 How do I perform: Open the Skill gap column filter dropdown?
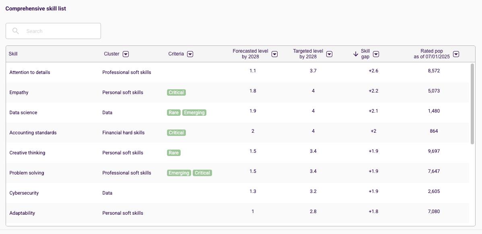tap(376, 54)
